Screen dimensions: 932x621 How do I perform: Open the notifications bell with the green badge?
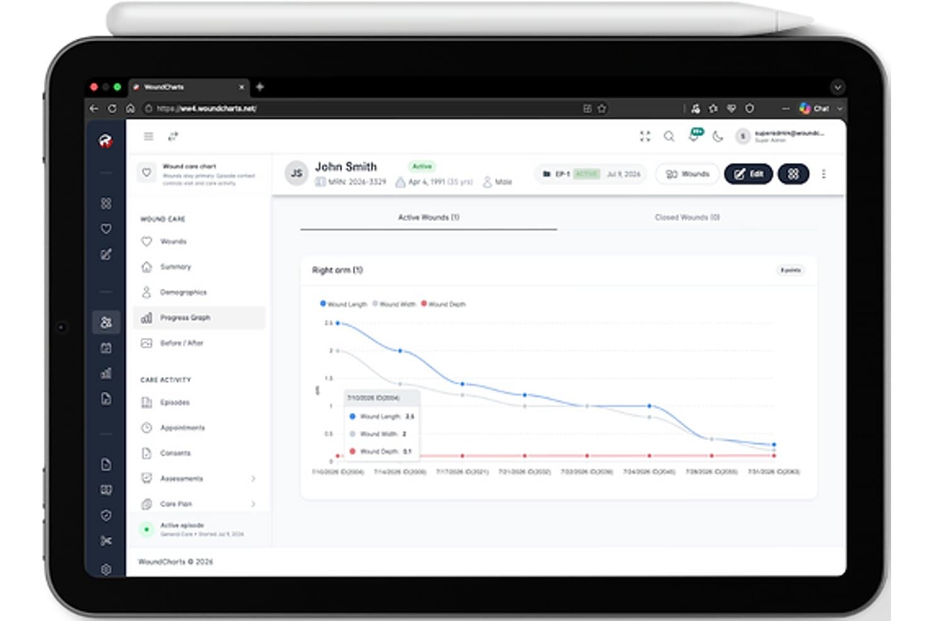[694, 135]
